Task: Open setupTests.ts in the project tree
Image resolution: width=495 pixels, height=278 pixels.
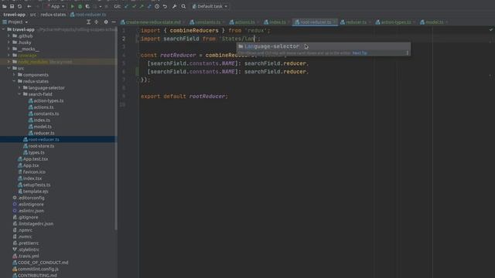Action: click(x=36, y=185)
